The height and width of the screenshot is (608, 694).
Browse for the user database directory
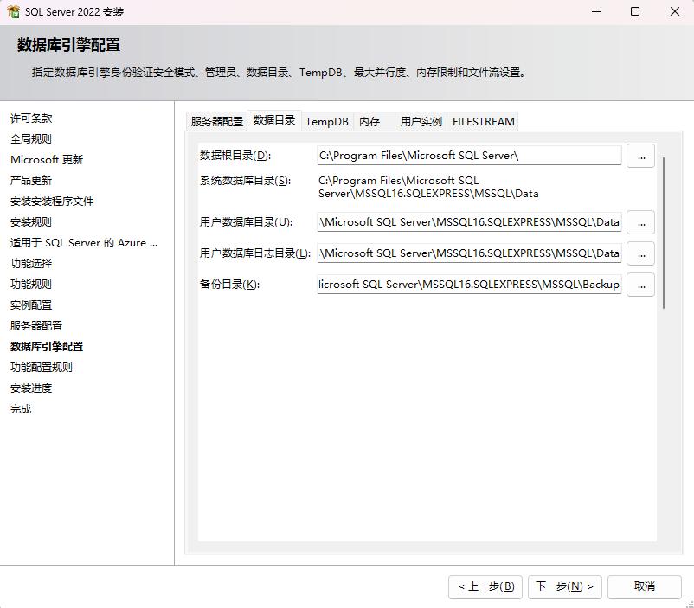coord(640,222)
